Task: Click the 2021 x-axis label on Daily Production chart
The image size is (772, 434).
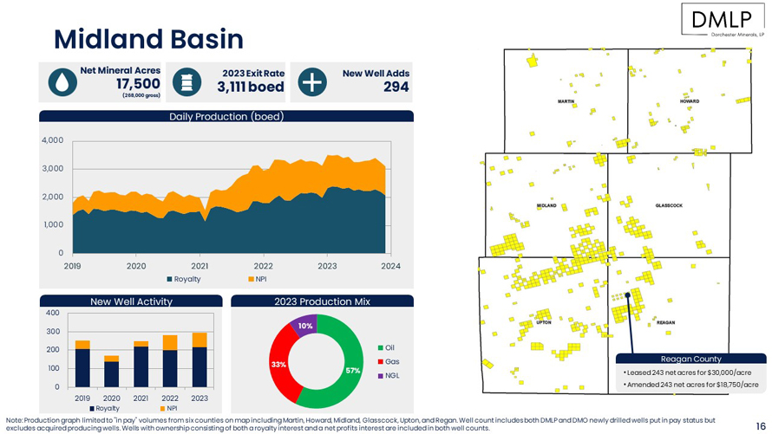Action: tap(200, 266)
